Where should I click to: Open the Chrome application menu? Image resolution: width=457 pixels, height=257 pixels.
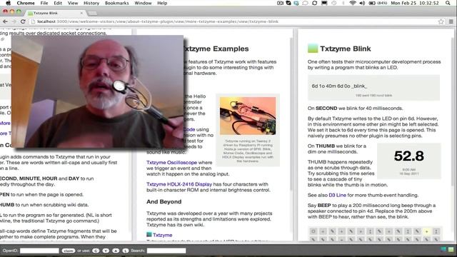click(x=26, y=3)
